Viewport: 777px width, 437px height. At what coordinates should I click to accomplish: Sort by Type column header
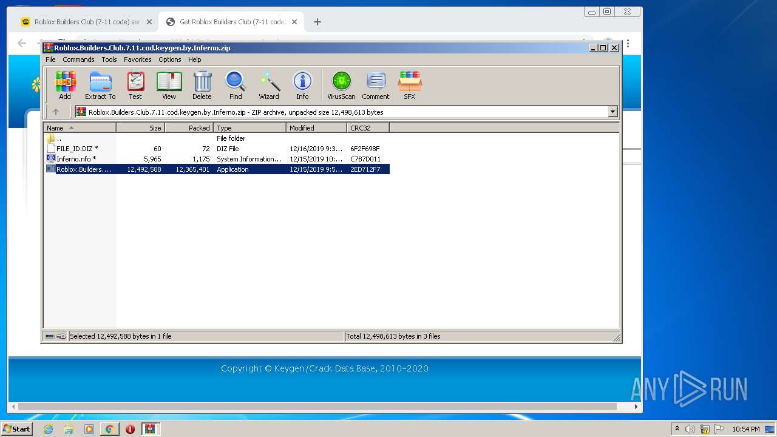click(249, 127)
